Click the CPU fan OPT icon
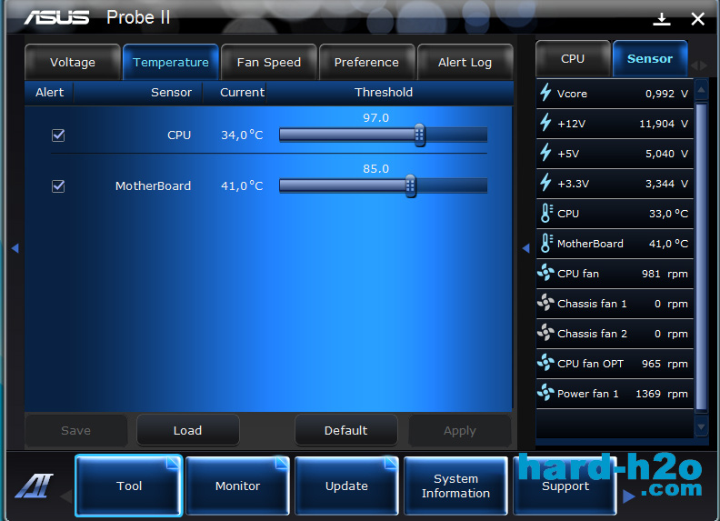The image size is (720, 521). coord(545,363)
